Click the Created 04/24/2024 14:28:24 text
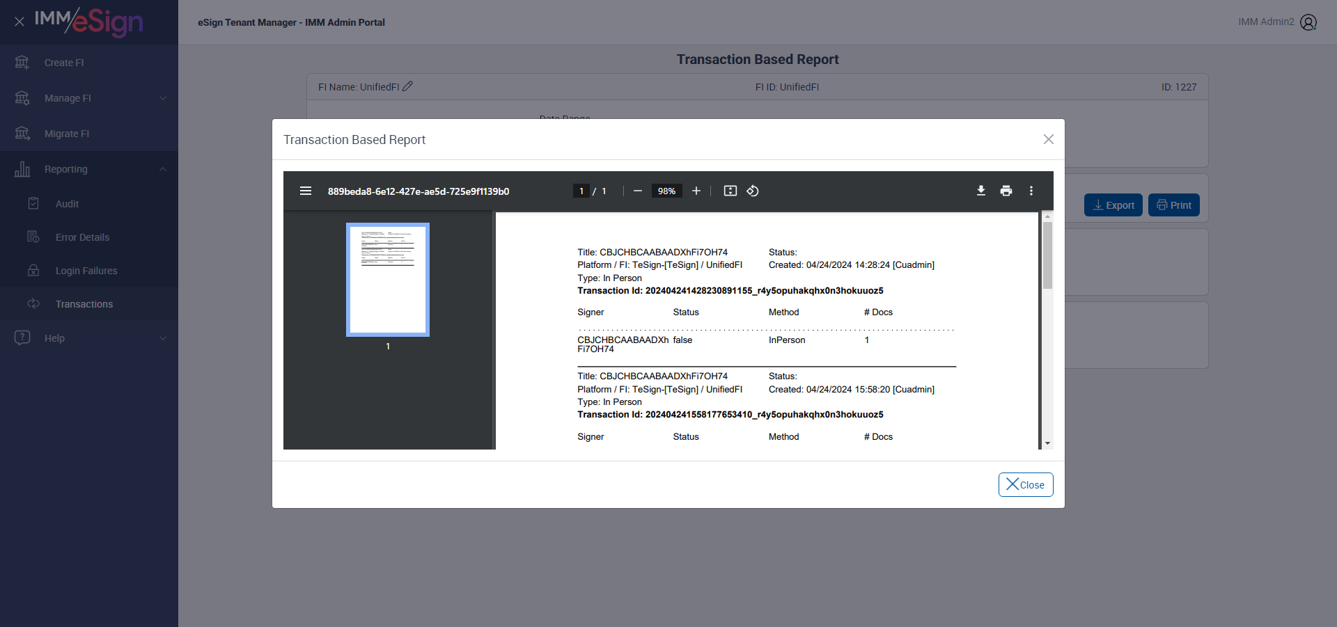Screen dimensions: 1337x627 pos(852,265)
